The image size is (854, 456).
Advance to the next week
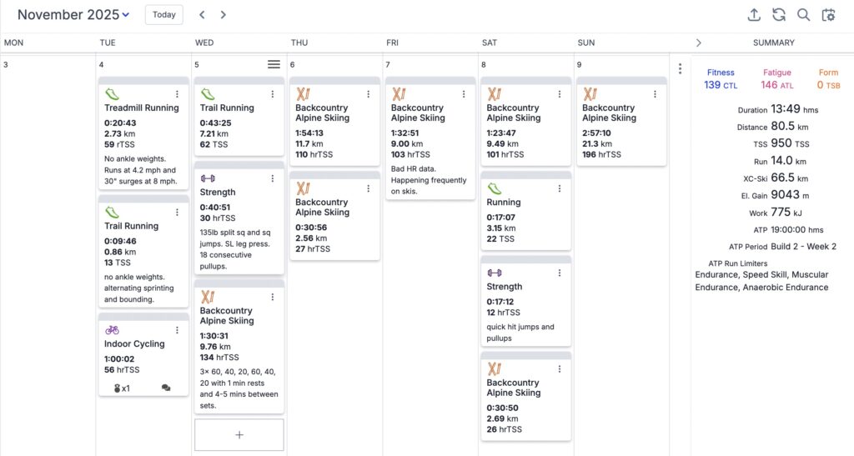point(224,15)
